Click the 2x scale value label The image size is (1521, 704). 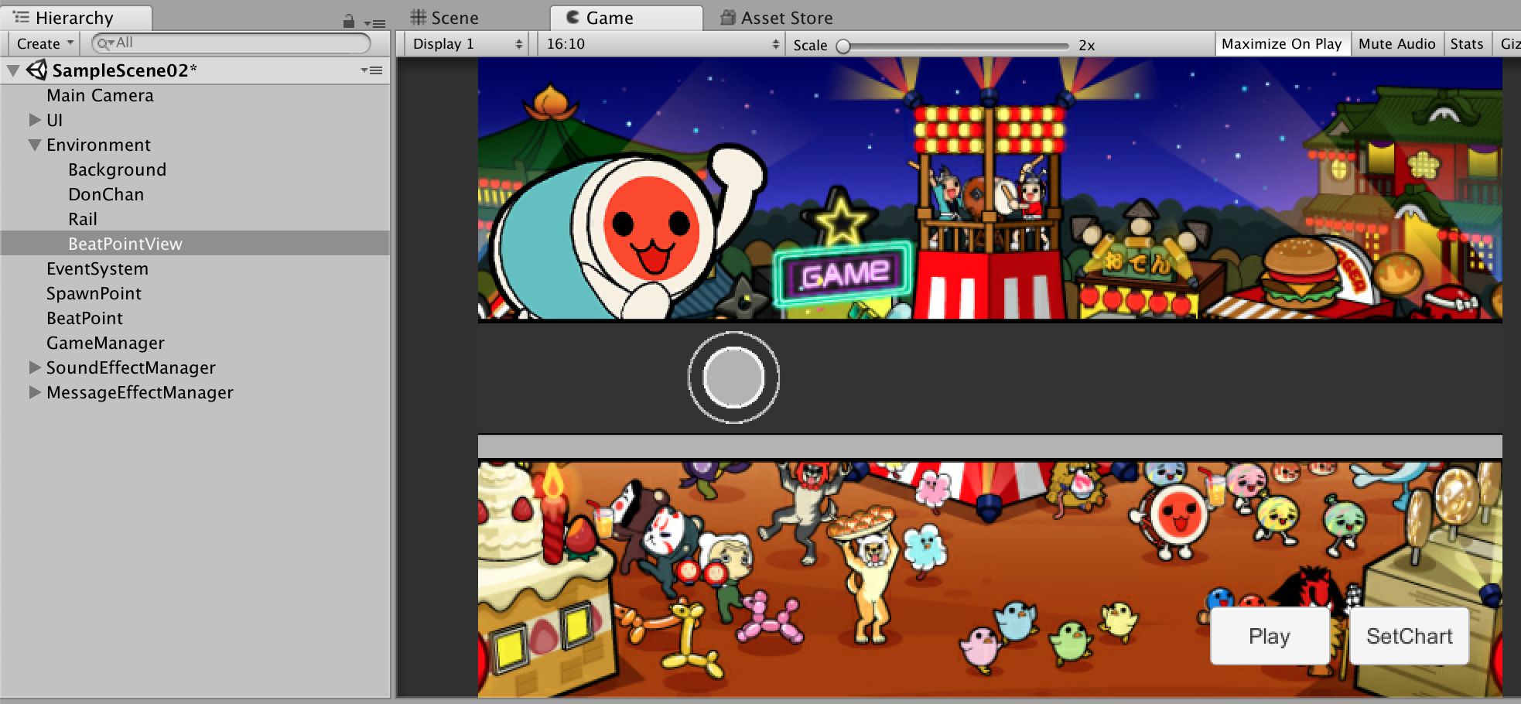(1087, 46)
